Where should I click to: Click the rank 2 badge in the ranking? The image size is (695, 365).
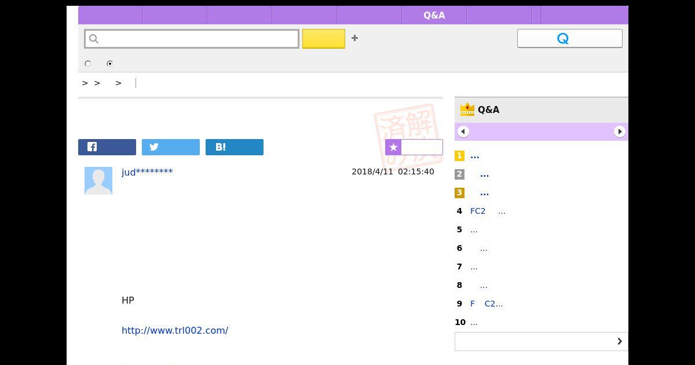[459, 174]
